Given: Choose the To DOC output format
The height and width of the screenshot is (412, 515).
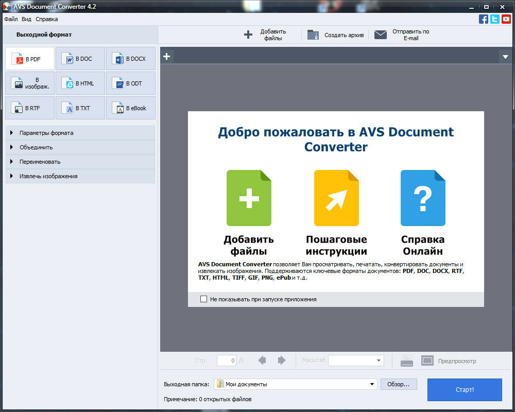Looking at the screenshot, I should coord(80,59).
